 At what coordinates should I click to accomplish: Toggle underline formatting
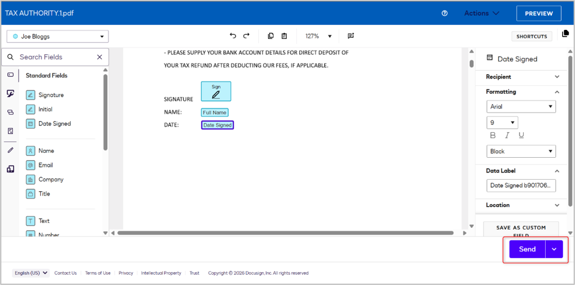coord(521,135)
